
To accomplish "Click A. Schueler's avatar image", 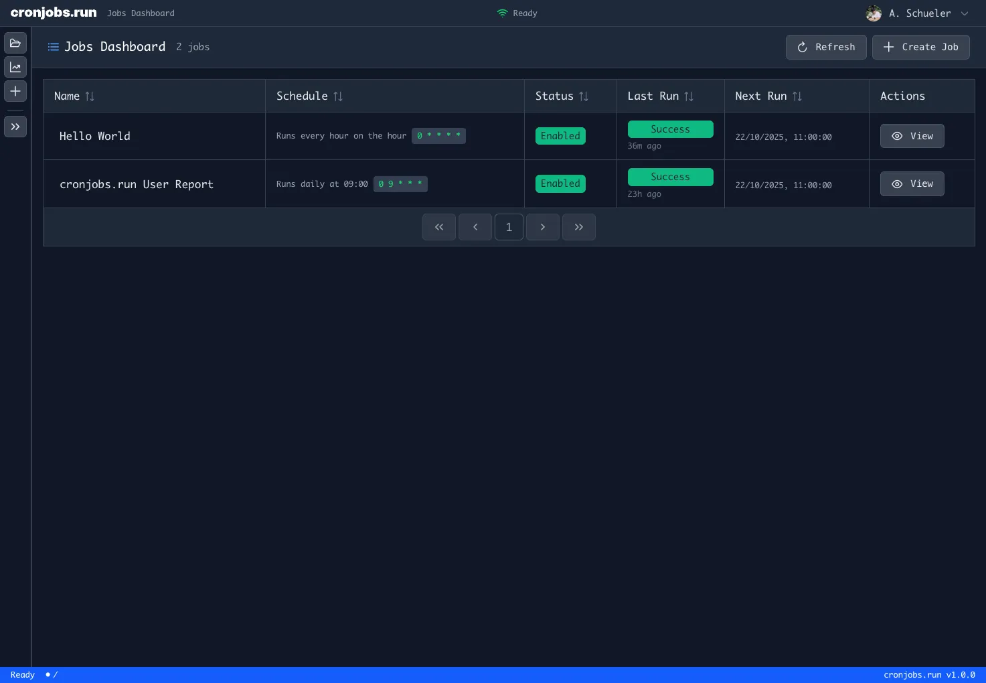I will click(x=874, y=13).
